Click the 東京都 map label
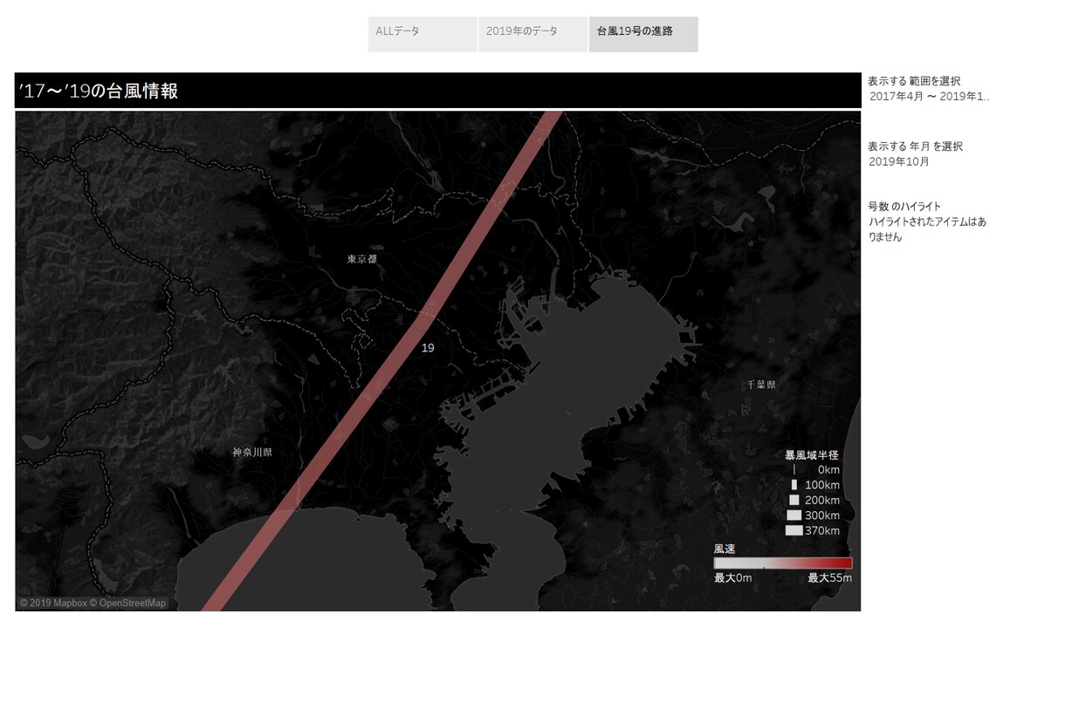1065x702 pixels. click(x=361, y=259)
